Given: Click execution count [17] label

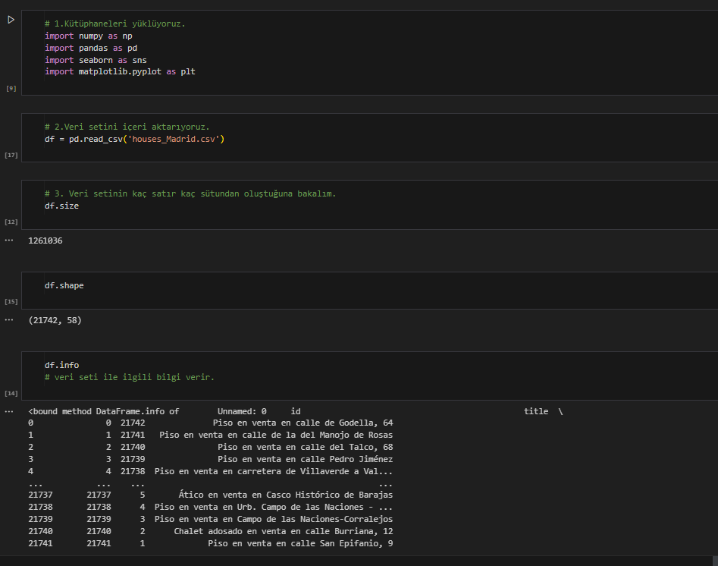Looking at the screenshot, I should point(11,155).
